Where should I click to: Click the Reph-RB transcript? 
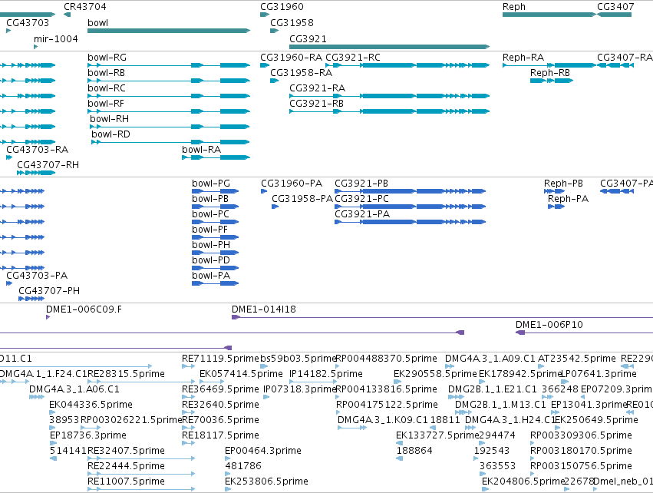point(552,81)
